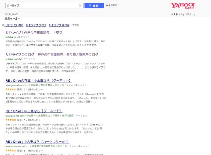Open RE : Drive カーセンサーnet result
211x155 pixels.
pos(37,142)
